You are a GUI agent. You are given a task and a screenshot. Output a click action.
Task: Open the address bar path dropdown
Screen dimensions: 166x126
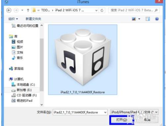coord(96,11)
